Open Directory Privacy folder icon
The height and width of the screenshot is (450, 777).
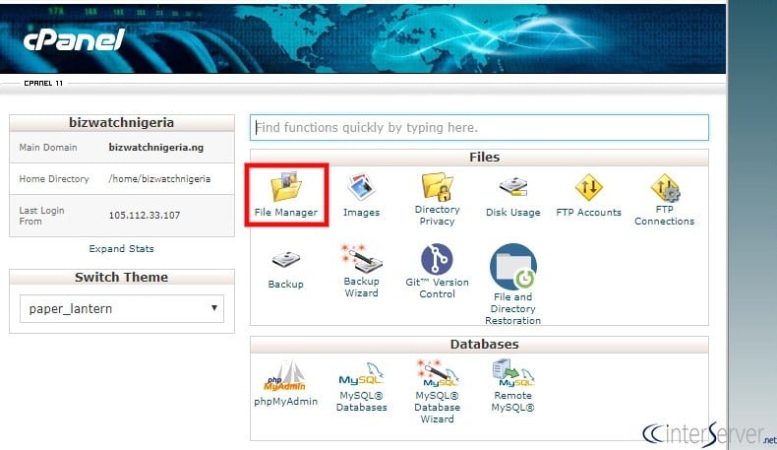[437, 186]
